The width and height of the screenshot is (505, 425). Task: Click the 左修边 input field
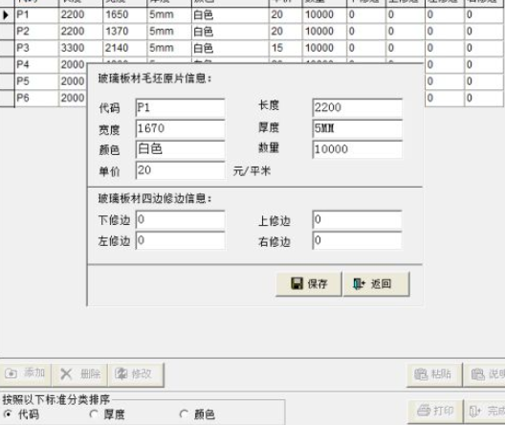pos(181,240)
